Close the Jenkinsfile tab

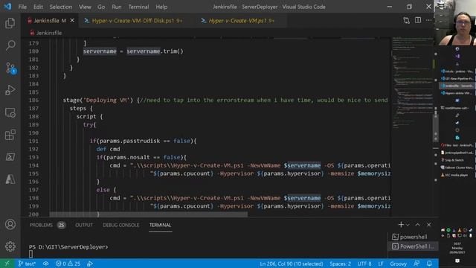[x=72, y=20]
